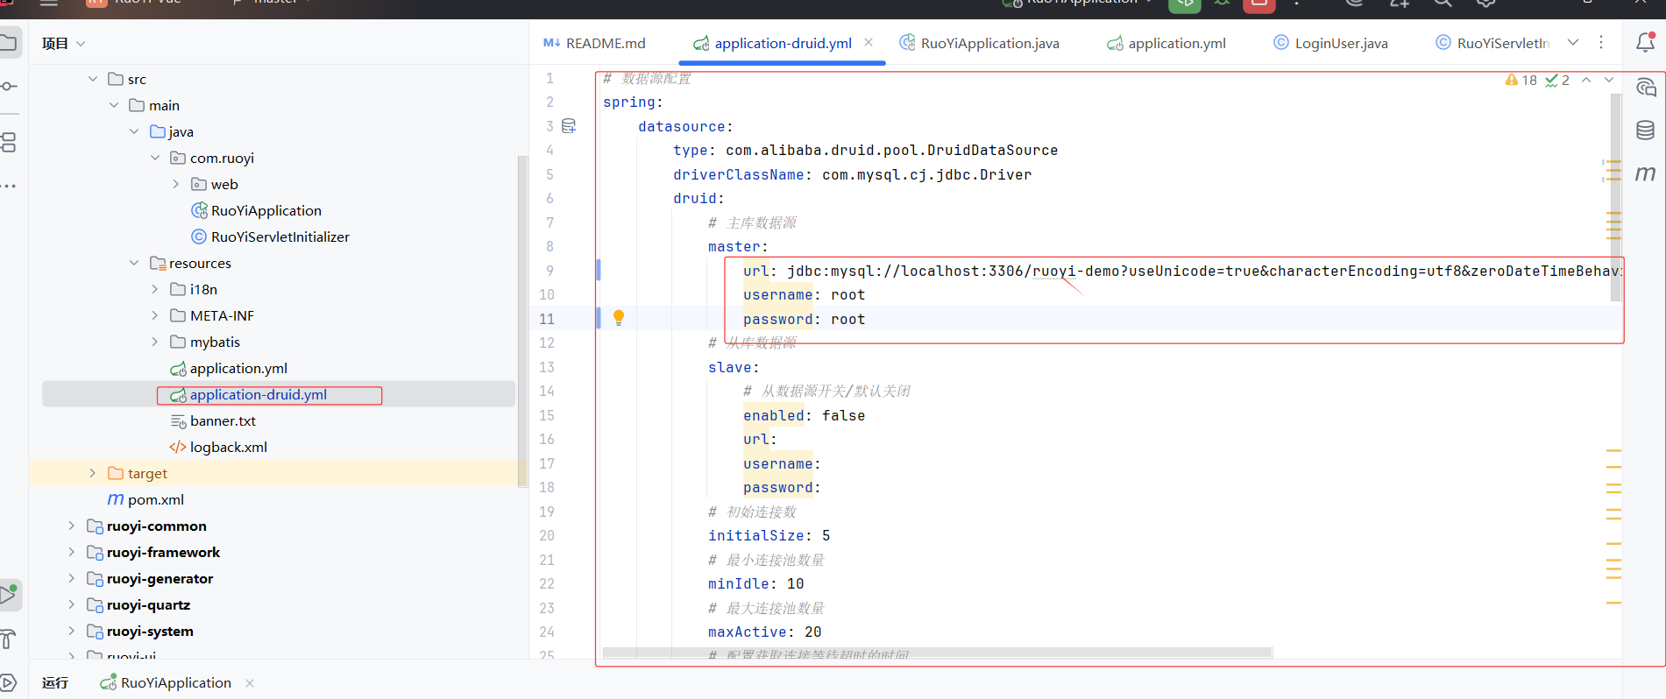Switch to the application.yml editor tab
Image resolution: width=1666 pixels, height=699 pixels.
pos(1166,43)
